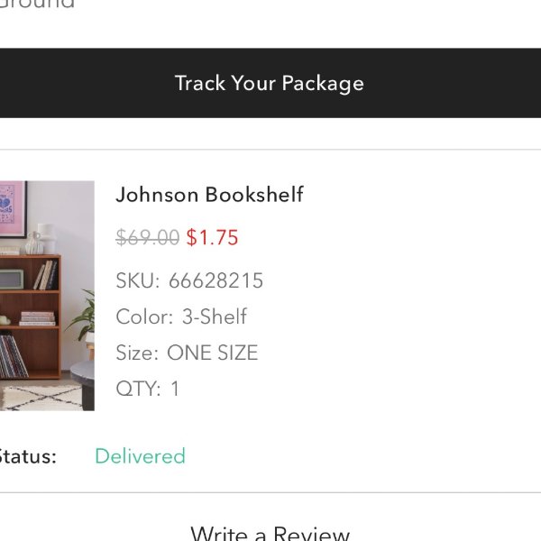The image size is (541, 541).
Task: Select the red $1.75 sale price
Action: (x=212, y=237)
